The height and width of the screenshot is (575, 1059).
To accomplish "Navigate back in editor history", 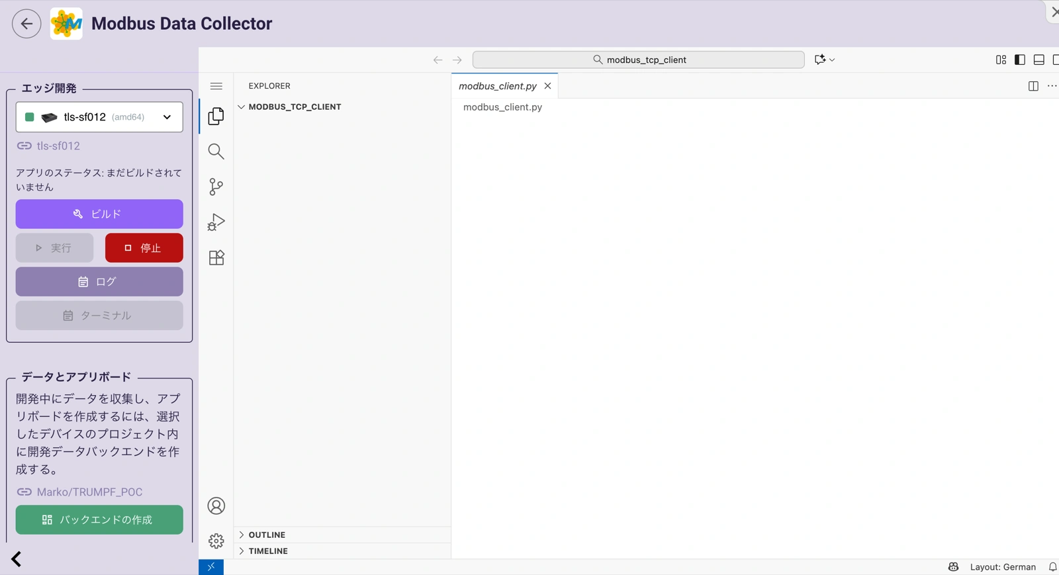I will tap(437, 60).
